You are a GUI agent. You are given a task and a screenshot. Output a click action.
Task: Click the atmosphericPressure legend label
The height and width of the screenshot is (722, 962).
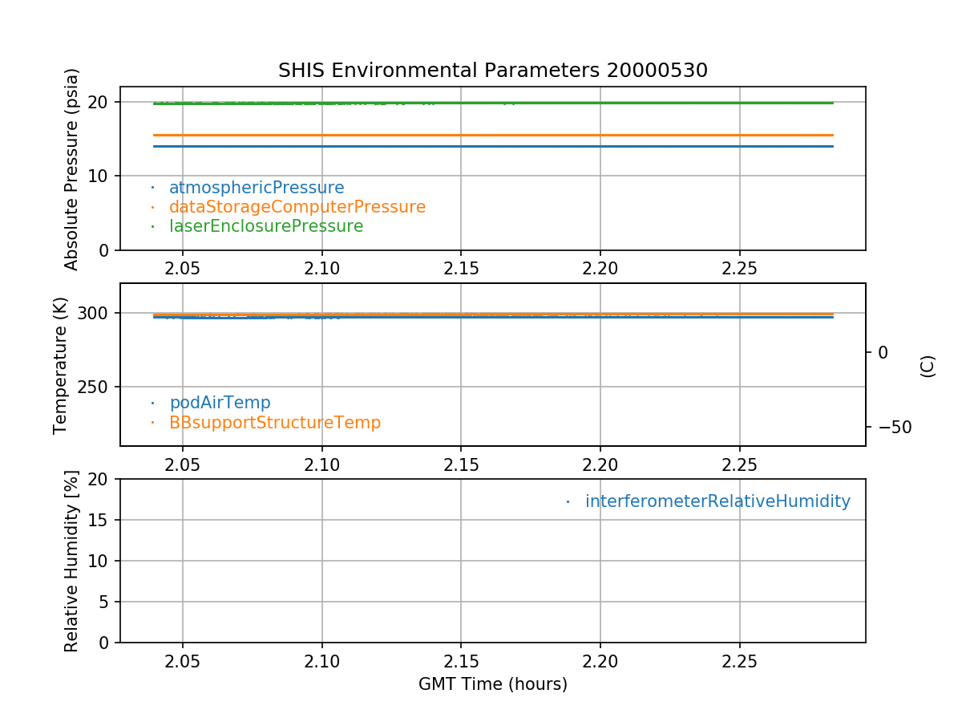(x=256, y=188)
